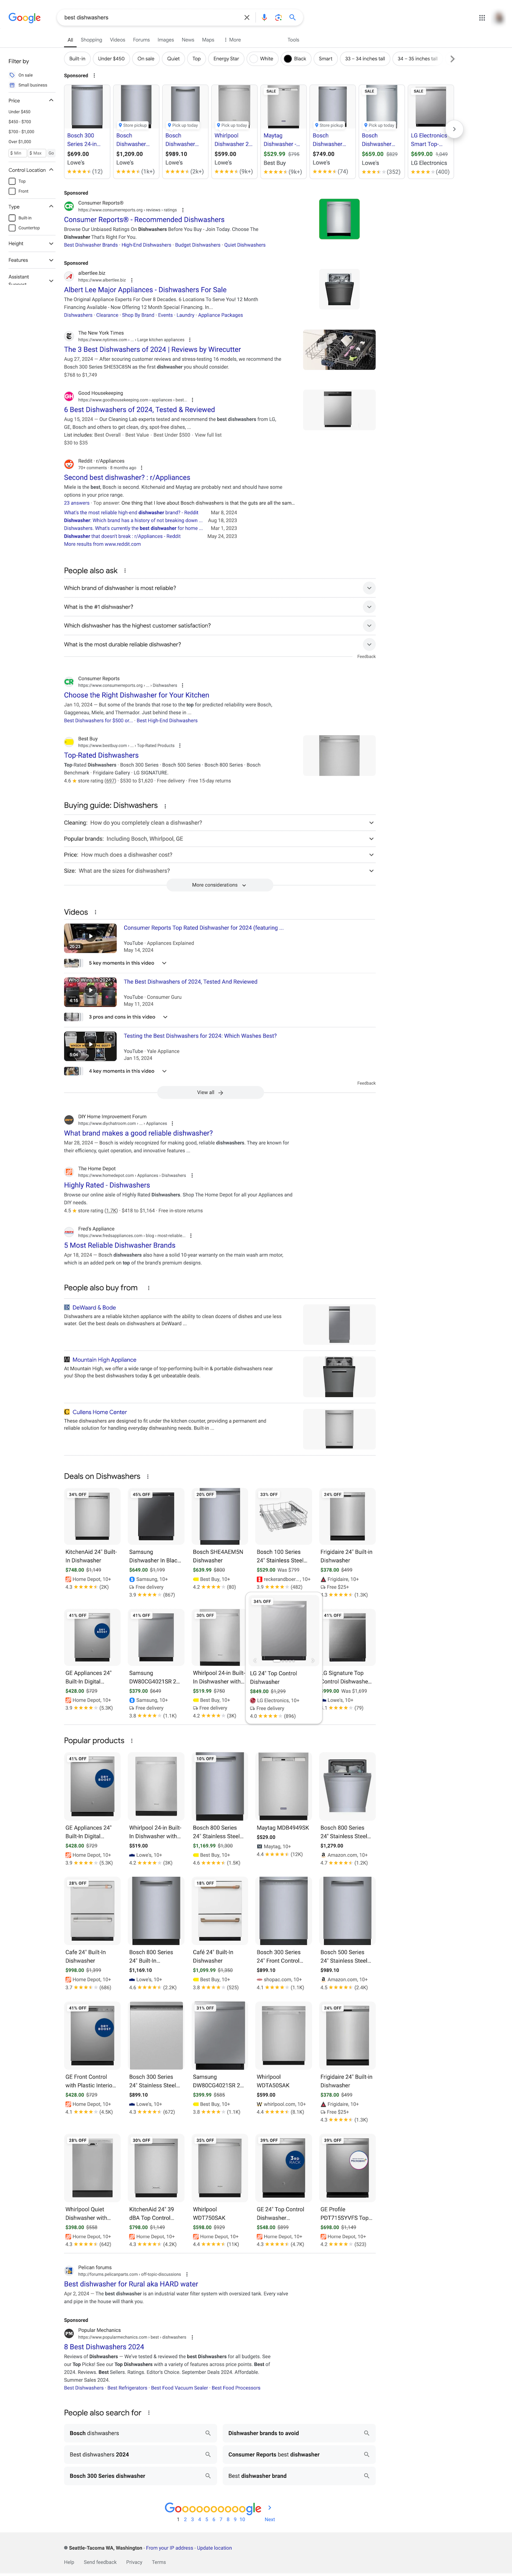512x2576 pixels.
Task: Show next sponsored products with arrow
Action: [454, 129]
